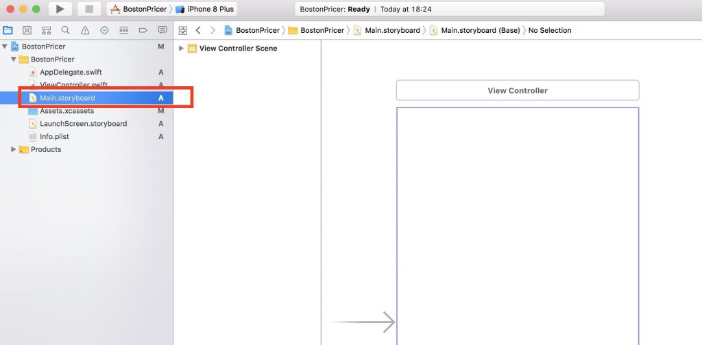Expand the Products folder

click(14, 149)
